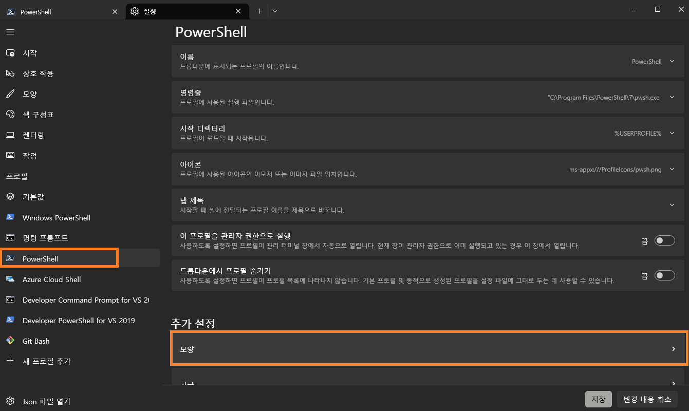Open the 모양 additional settings row

coord(429,349)
